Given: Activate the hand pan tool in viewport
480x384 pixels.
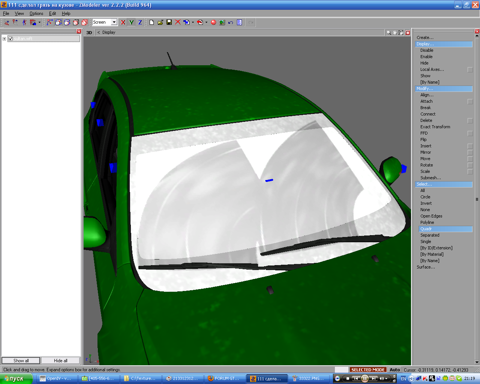Looking at the screenshot, I should (395, 33).
